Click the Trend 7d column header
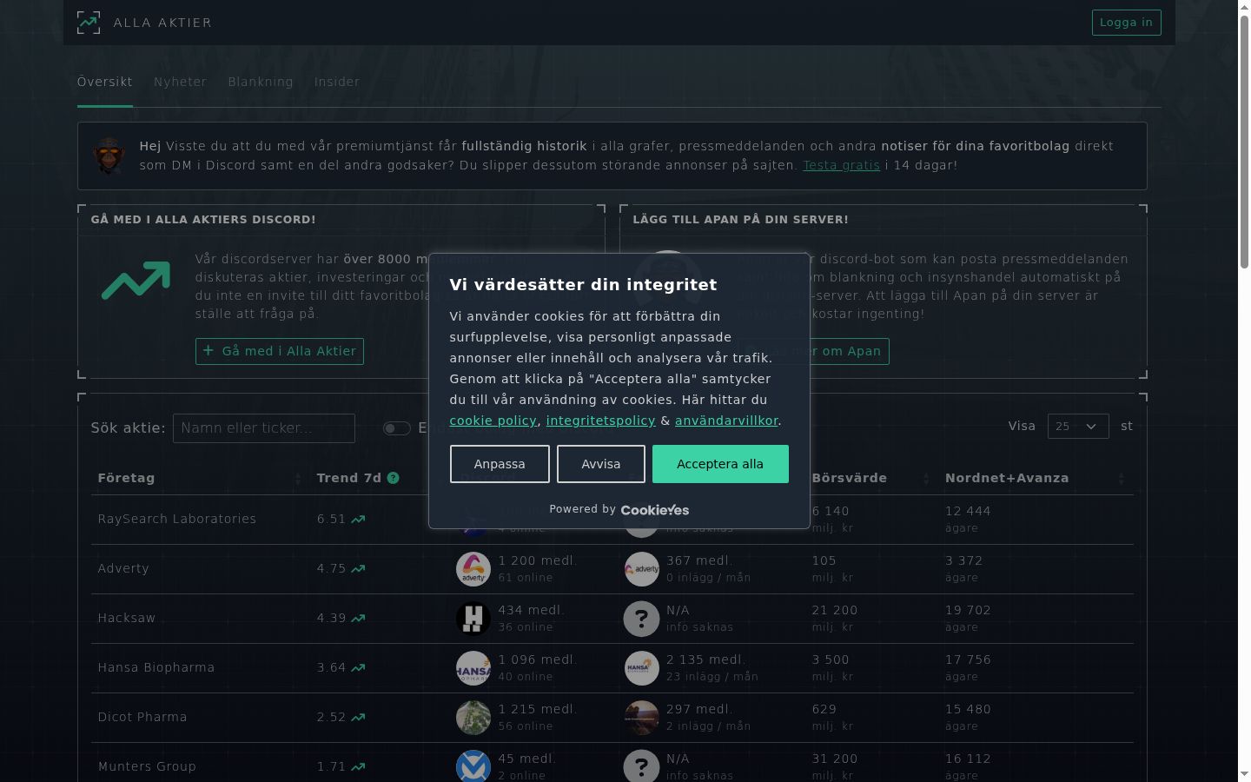 pyautogui.click(x=349, y=478)
